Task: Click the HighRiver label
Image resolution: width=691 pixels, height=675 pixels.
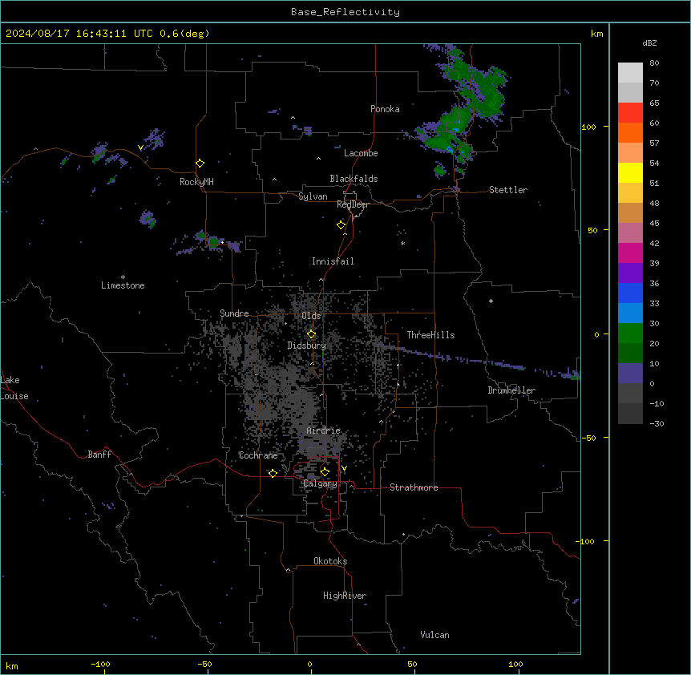Action: pos(345,596)
